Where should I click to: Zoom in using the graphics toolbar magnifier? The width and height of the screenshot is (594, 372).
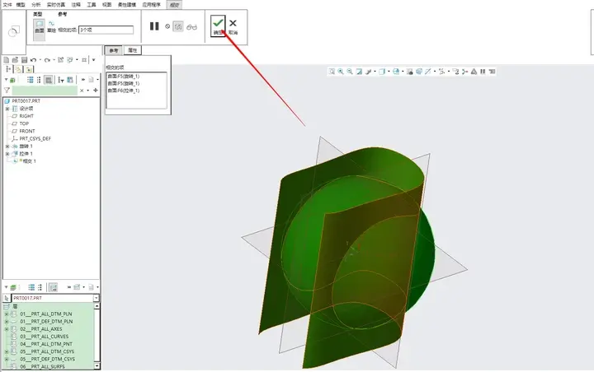pyautogui.click(x=341, y=72)
